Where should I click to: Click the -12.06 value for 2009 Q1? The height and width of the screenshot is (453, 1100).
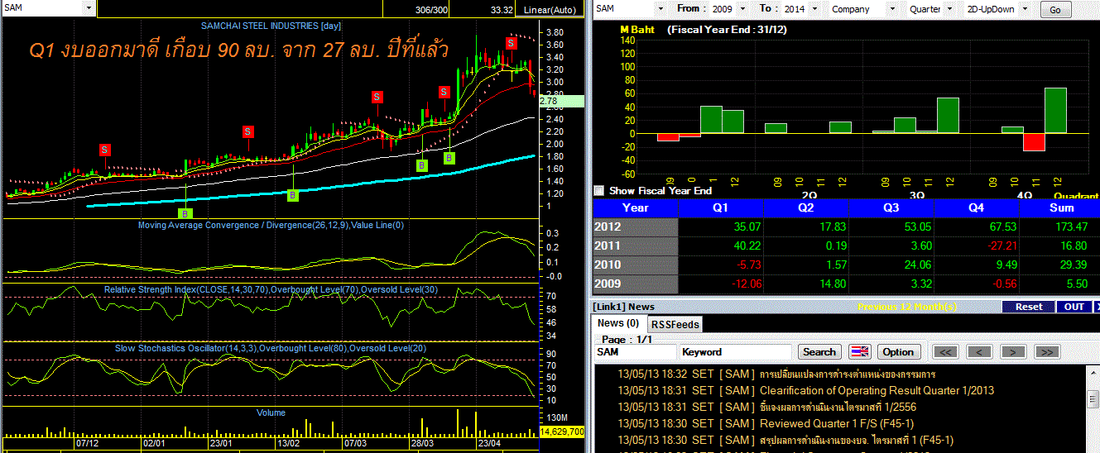point(744,284)
